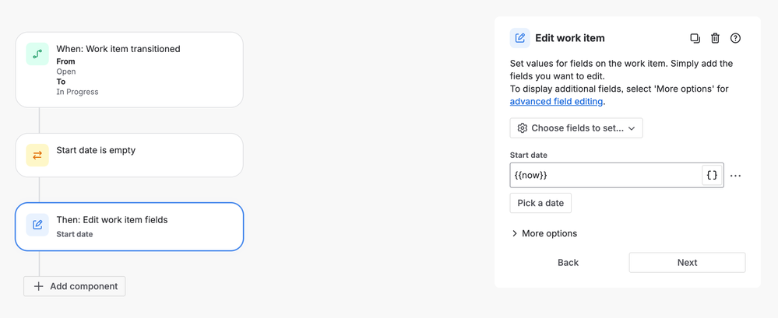
Task: Click the gear icon in Choose fields
Action: [523, 128]
